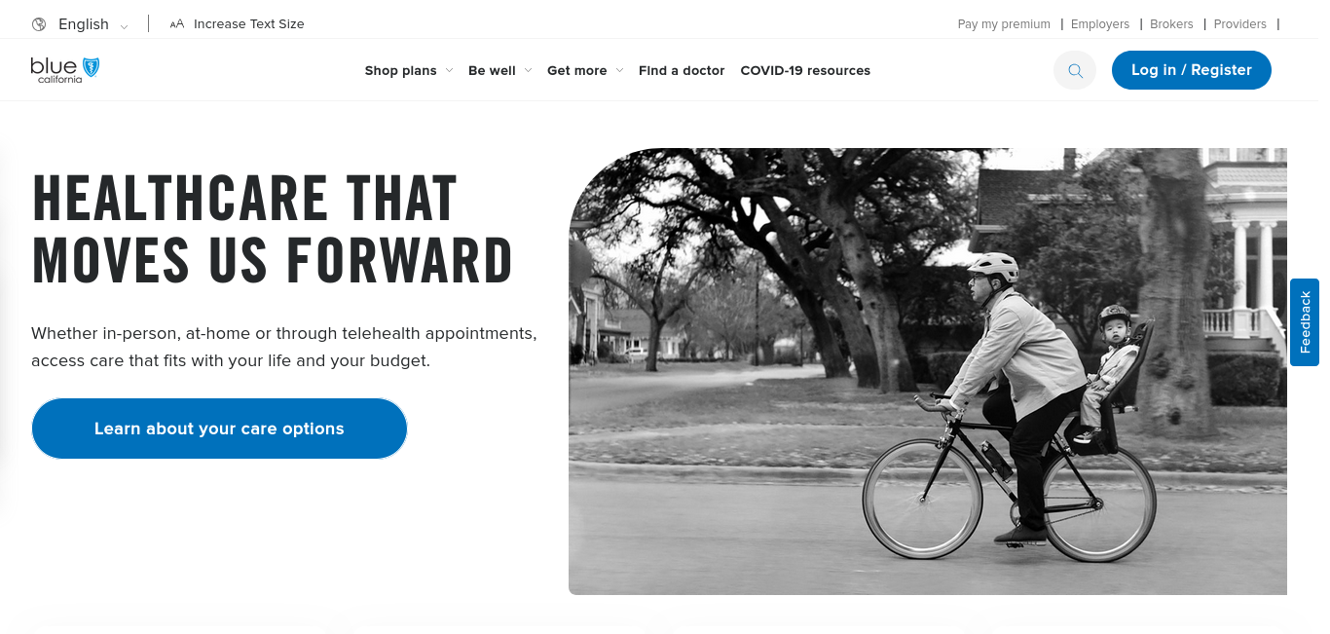Viewport: 1330px width, 634px height.
Task: Click the Shop plans menu label
Action: pos(400,70)
